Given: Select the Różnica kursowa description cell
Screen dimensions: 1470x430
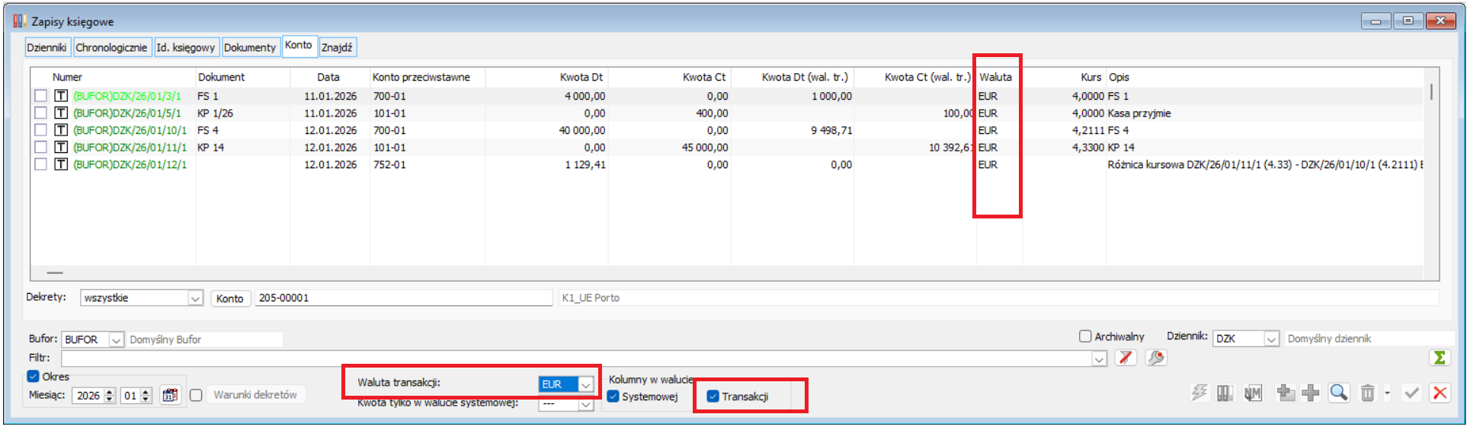Looking at the screenshot, I should 1264,164.
